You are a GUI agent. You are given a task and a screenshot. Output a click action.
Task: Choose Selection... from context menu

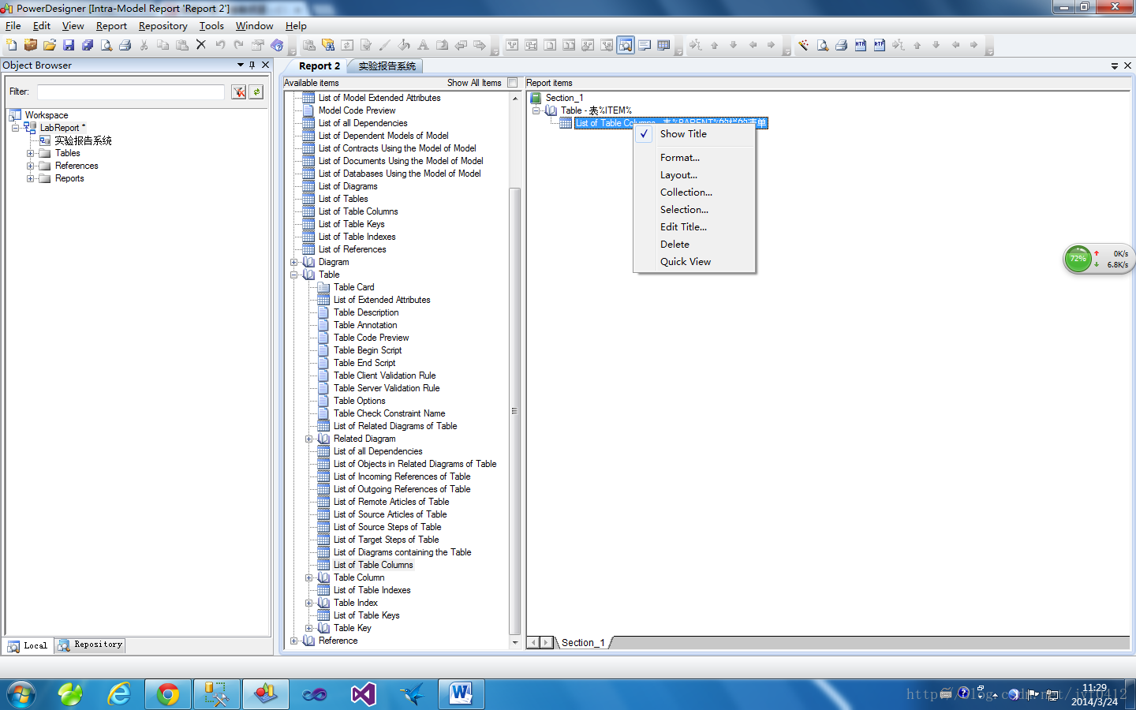(694, 210)
